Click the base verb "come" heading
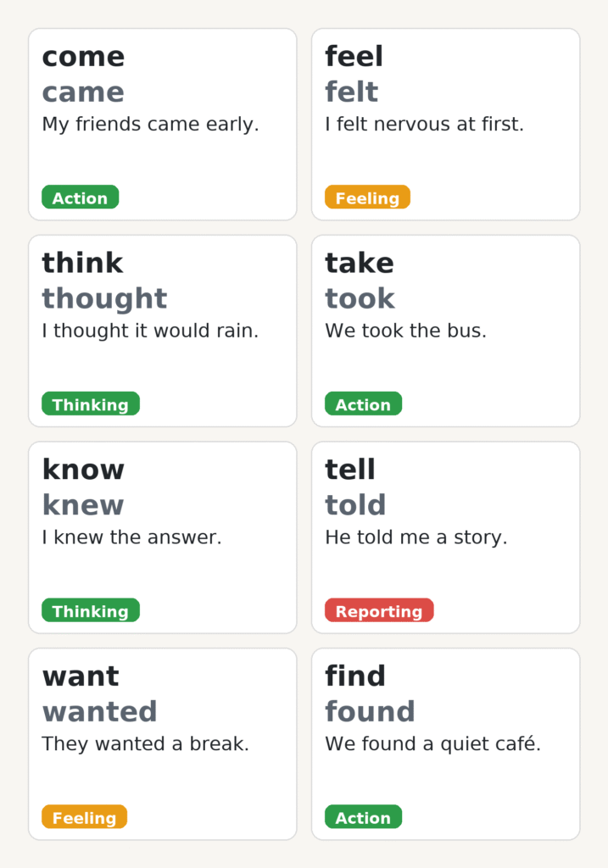Viewport: 608px width, 868px height. (83, 57)
